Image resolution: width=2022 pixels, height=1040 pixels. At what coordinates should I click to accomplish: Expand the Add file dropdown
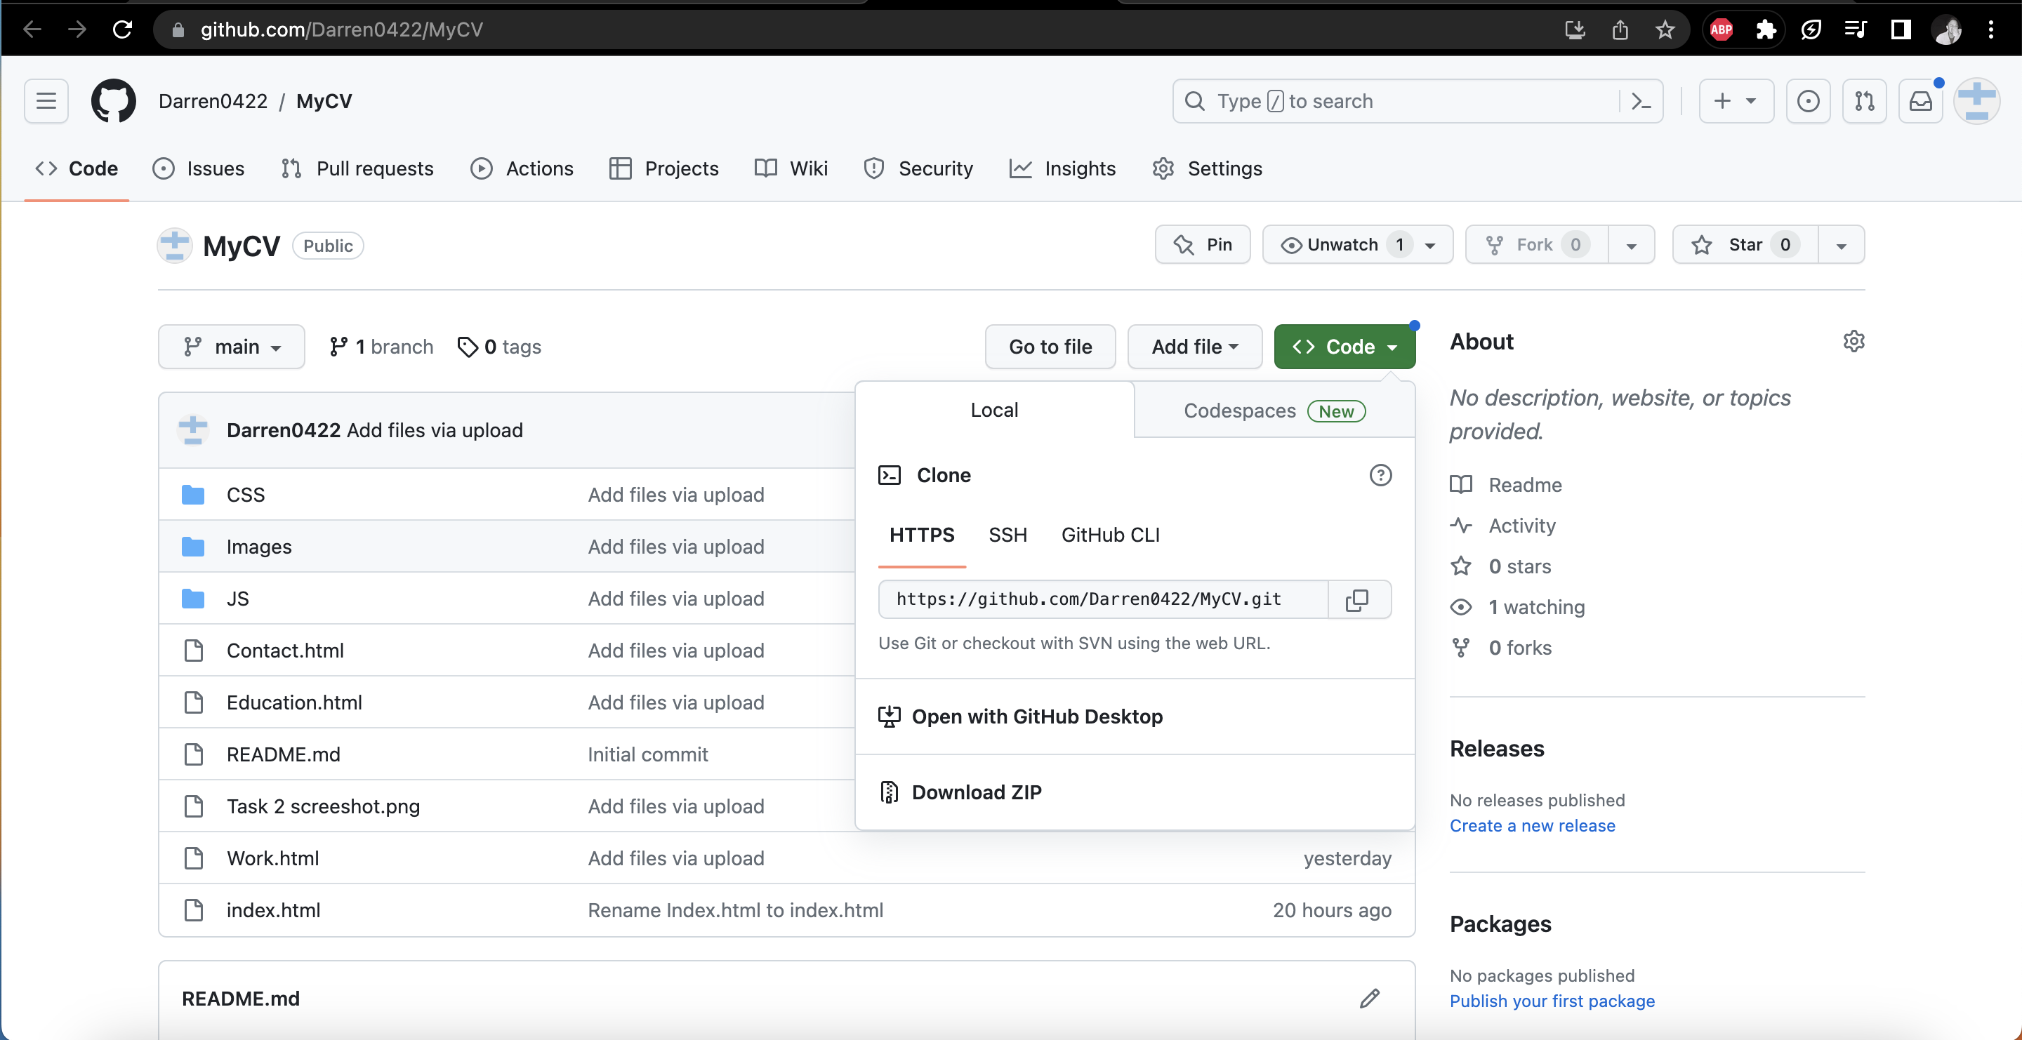click(x=1194, y=346)
